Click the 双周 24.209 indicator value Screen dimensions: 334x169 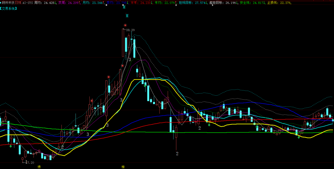[x=69, y=3]
